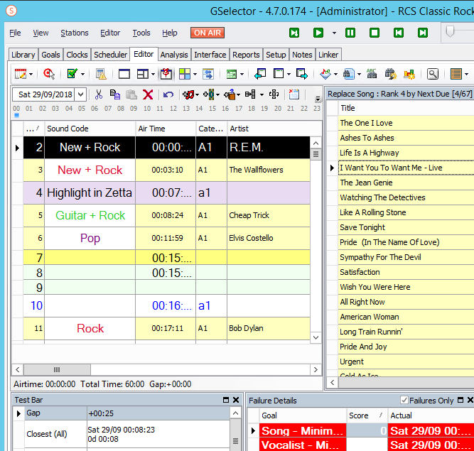Click the date field Sat 29/09/2018
The image size is (474, 451).
coord(45,94)
